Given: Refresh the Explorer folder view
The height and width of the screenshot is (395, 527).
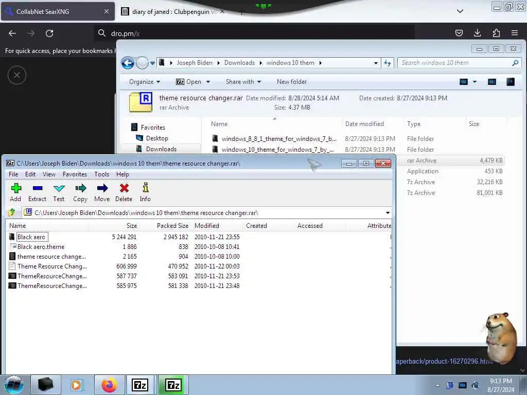Looking at the screenshot, I should [x=388, y=63].
